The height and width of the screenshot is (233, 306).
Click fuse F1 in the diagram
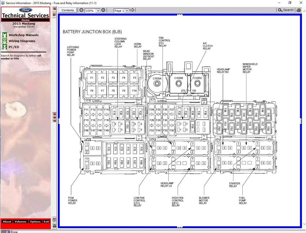[x=92, y=78]
